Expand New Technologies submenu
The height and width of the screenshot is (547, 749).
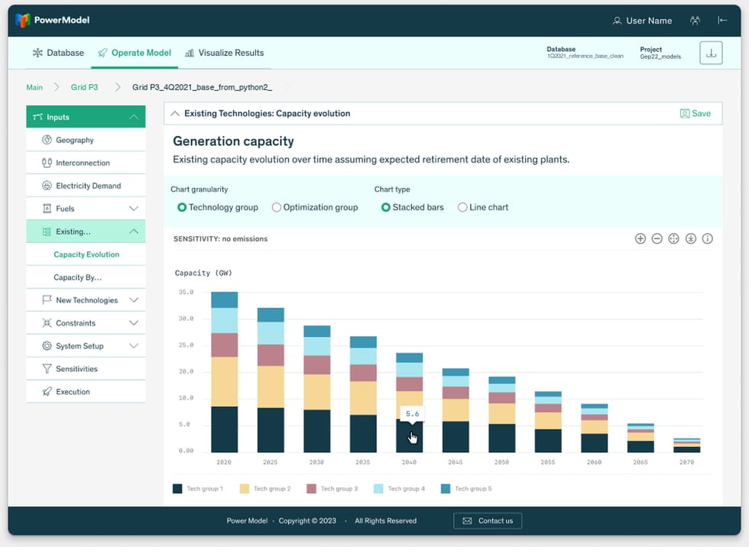tap(134, 300)
